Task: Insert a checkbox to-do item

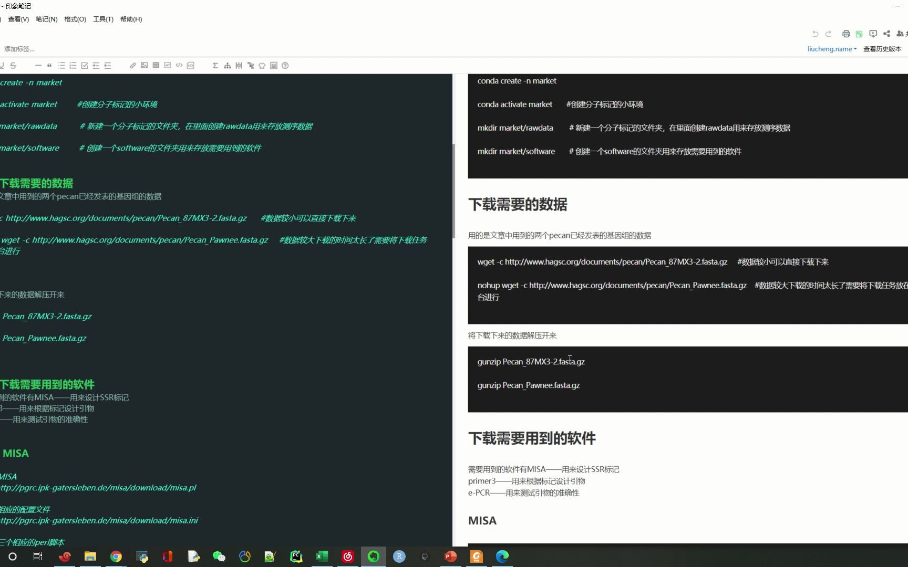Action: tap(85, 66)
